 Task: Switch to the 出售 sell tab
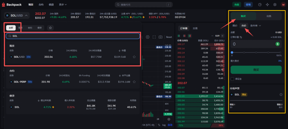[269, 16]
